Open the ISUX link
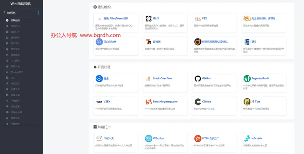Viewport: 304px width, 154px height. (x=156, y=19)
